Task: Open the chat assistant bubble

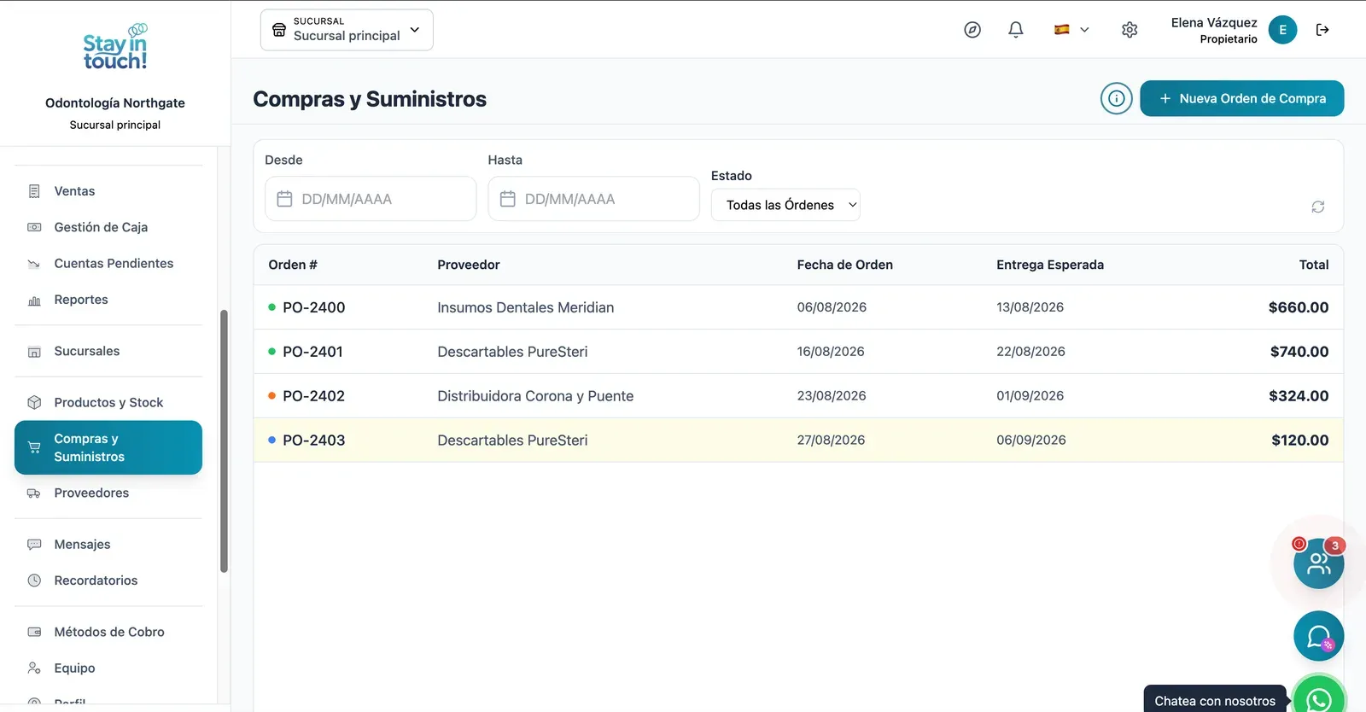Action: point(1319,636)
